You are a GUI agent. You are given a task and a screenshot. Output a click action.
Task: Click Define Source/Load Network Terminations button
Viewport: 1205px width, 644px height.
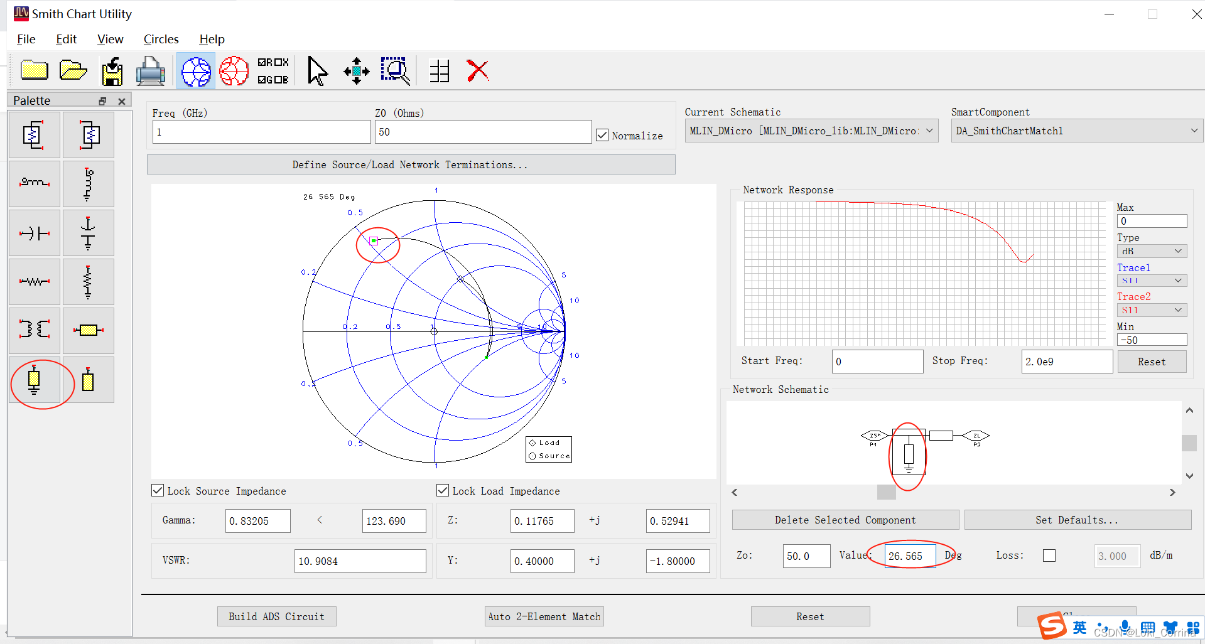[411, 164]
